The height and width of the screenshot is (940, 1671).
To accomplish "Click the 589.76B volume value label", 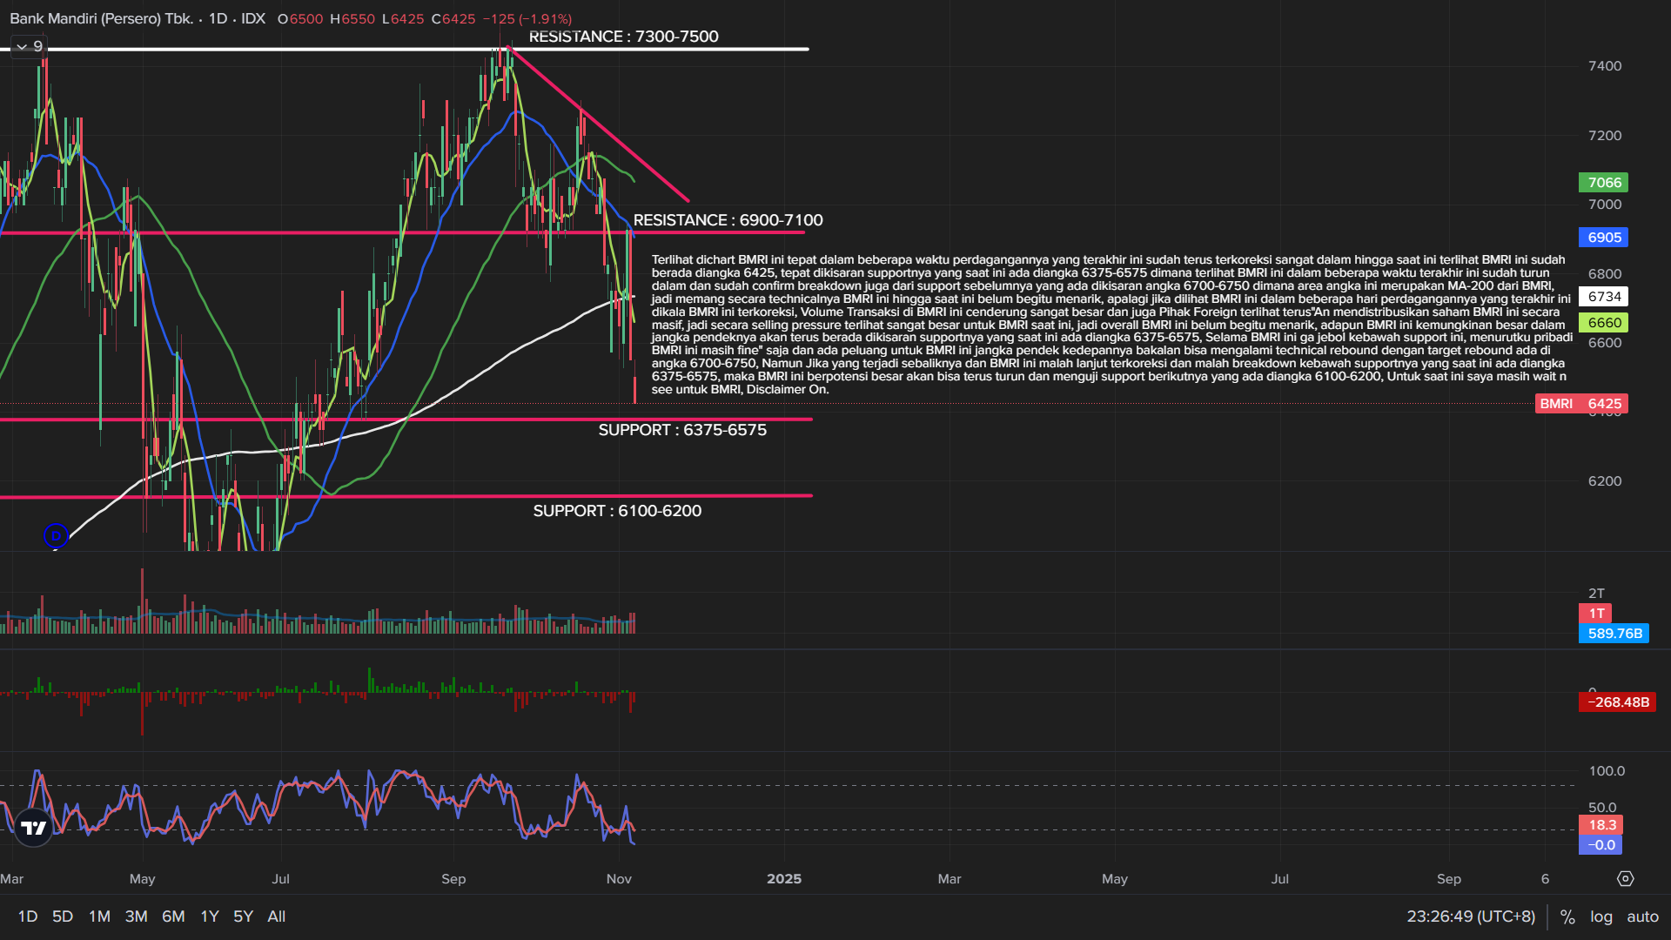I will [x=1614, y=634].
